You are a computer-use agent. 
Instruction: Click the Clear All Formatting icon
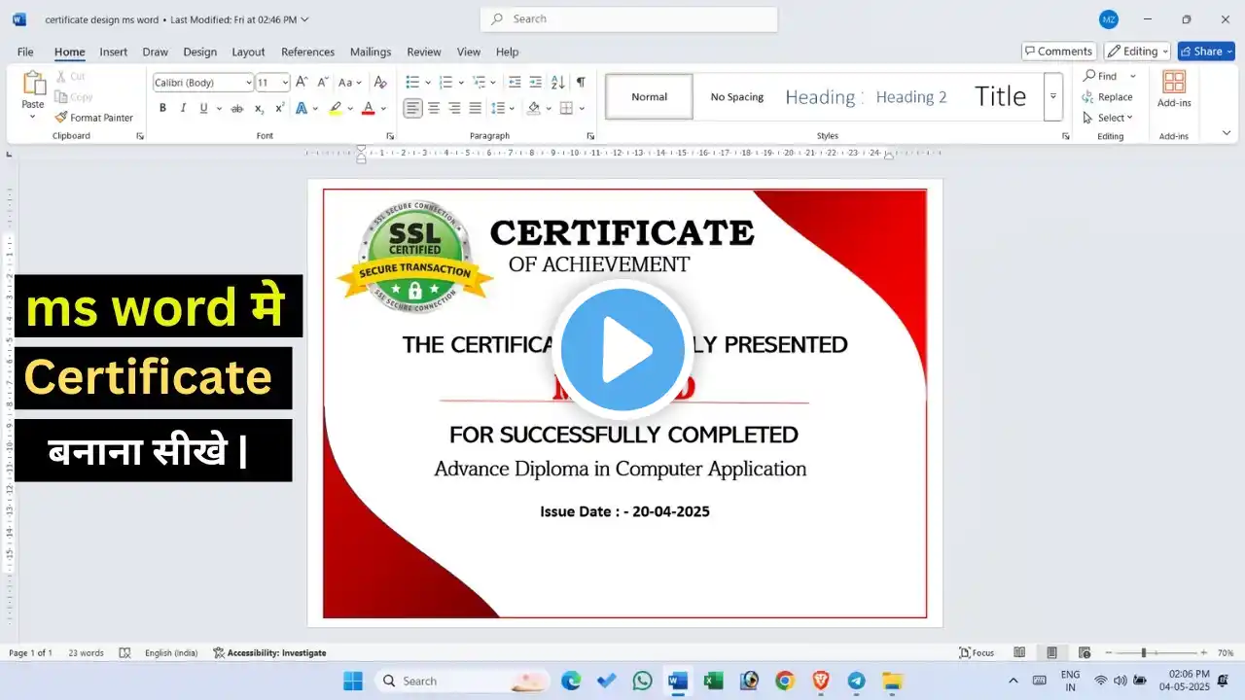pyautogui.click(x=380, y=83)
